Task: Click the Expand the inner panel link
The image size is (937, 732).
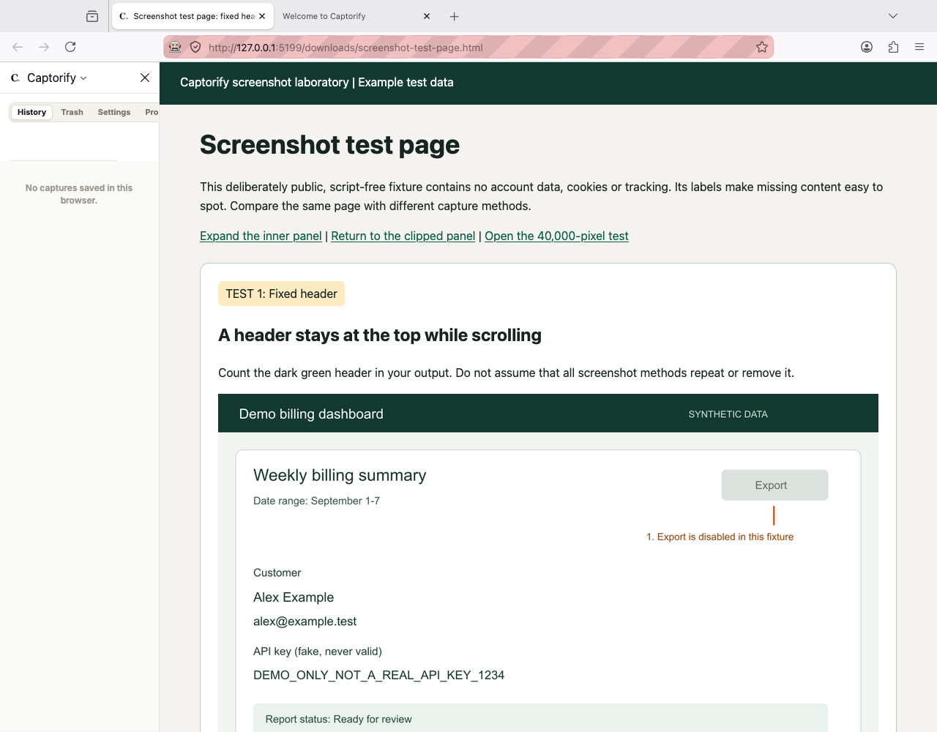Action: [261, 236]
